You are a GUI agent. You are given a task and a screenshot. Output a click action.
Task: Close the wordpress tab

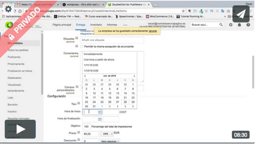[103, 5]
